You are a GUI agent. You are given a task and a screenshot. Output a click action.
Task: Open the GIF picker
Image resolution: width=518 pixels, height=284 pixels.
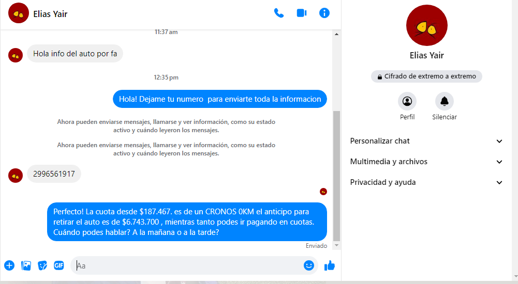tap(59, 265)
